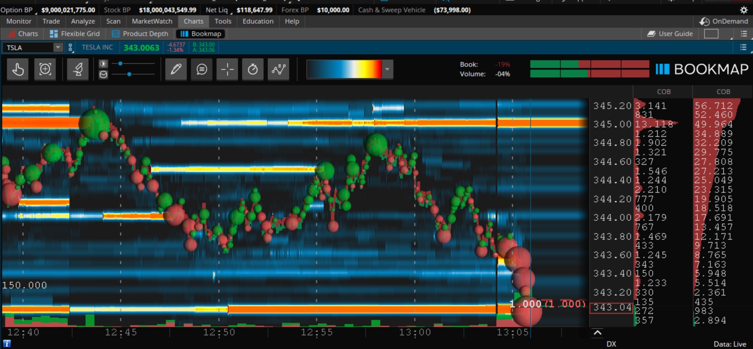Image resolution: width=753 pixels, height=349 pixels.
Task: Click the grid layout rectangle selector
Action: (711, 34)
